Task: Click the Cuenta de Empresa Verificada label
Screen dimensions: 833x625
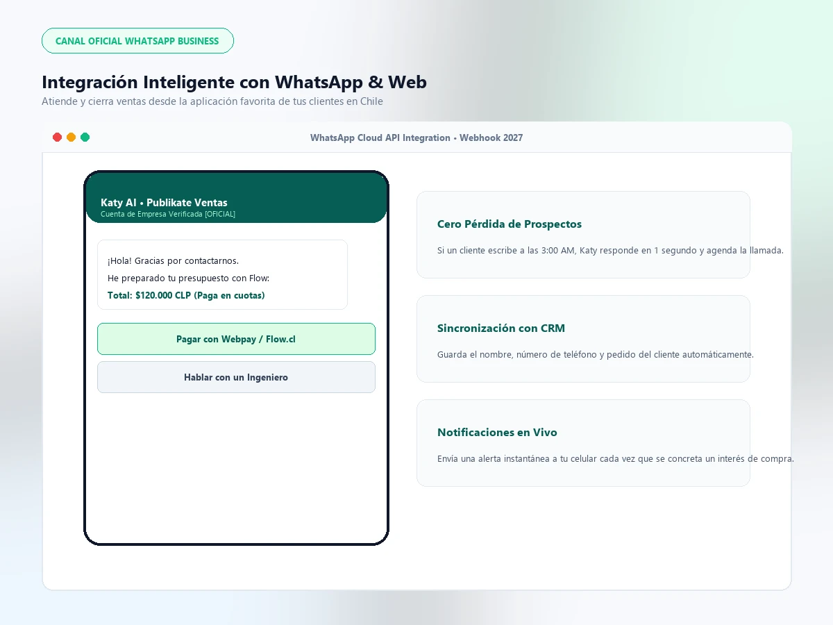Action: [168, 214]
